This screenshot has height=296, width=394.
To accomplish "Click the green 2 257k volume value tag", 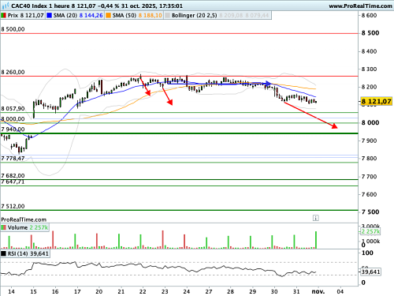I will (x=370, y=231).
